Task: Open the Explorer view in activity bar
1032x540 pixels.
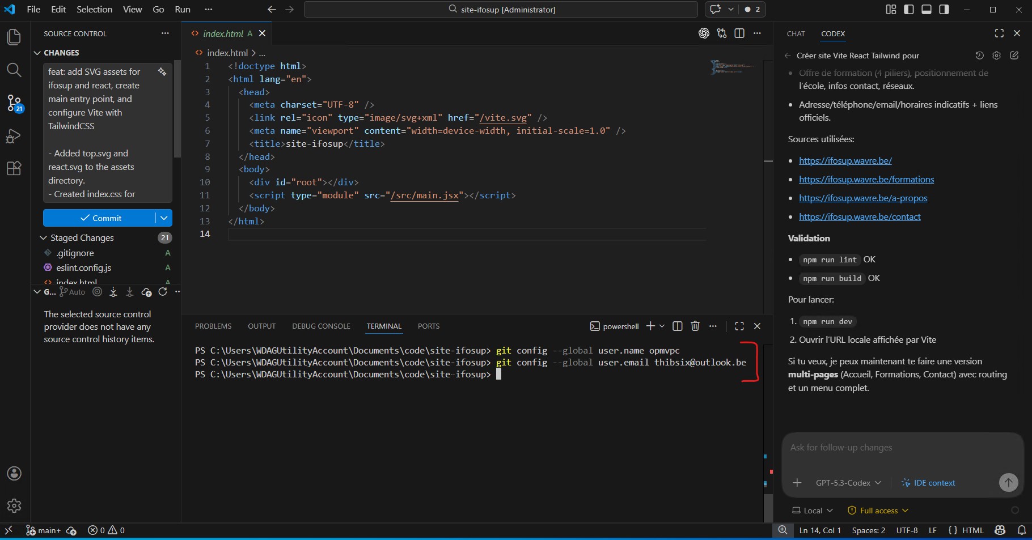Action: point(14,37)
